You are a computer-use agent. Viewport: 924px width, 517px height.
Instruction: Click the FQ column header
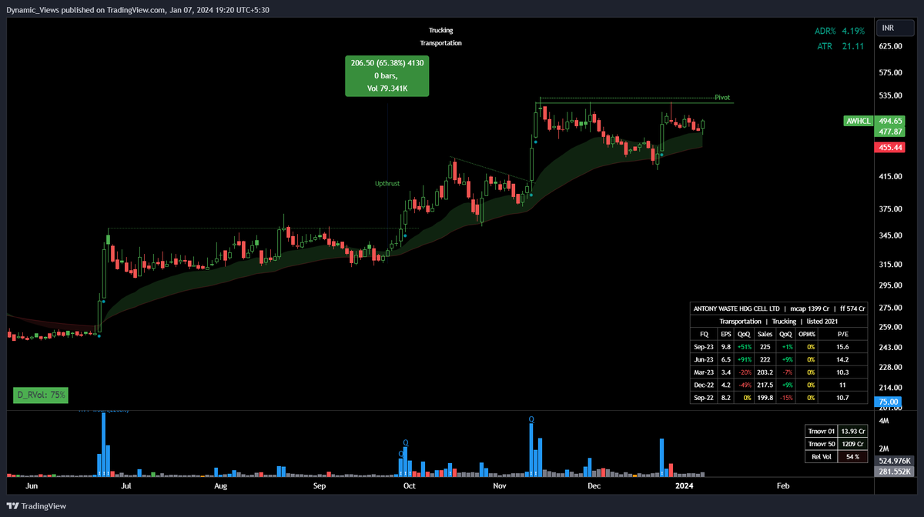(x=704, y=334)
